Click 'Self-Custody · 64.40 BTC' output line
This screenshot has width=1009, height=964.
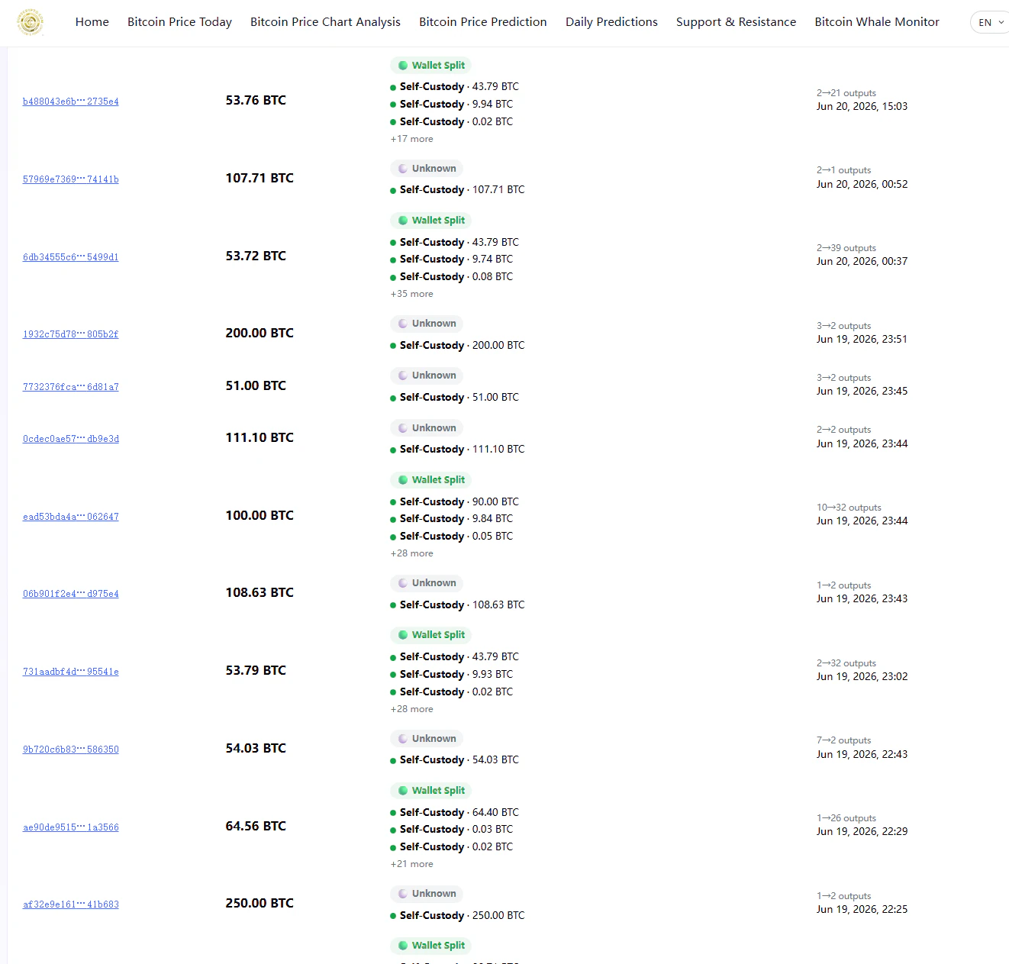(455, 812)
